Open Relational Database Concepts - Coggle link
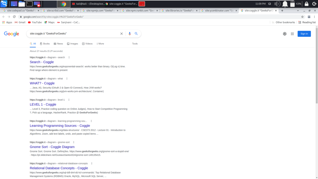 click(x=59, y=168)
